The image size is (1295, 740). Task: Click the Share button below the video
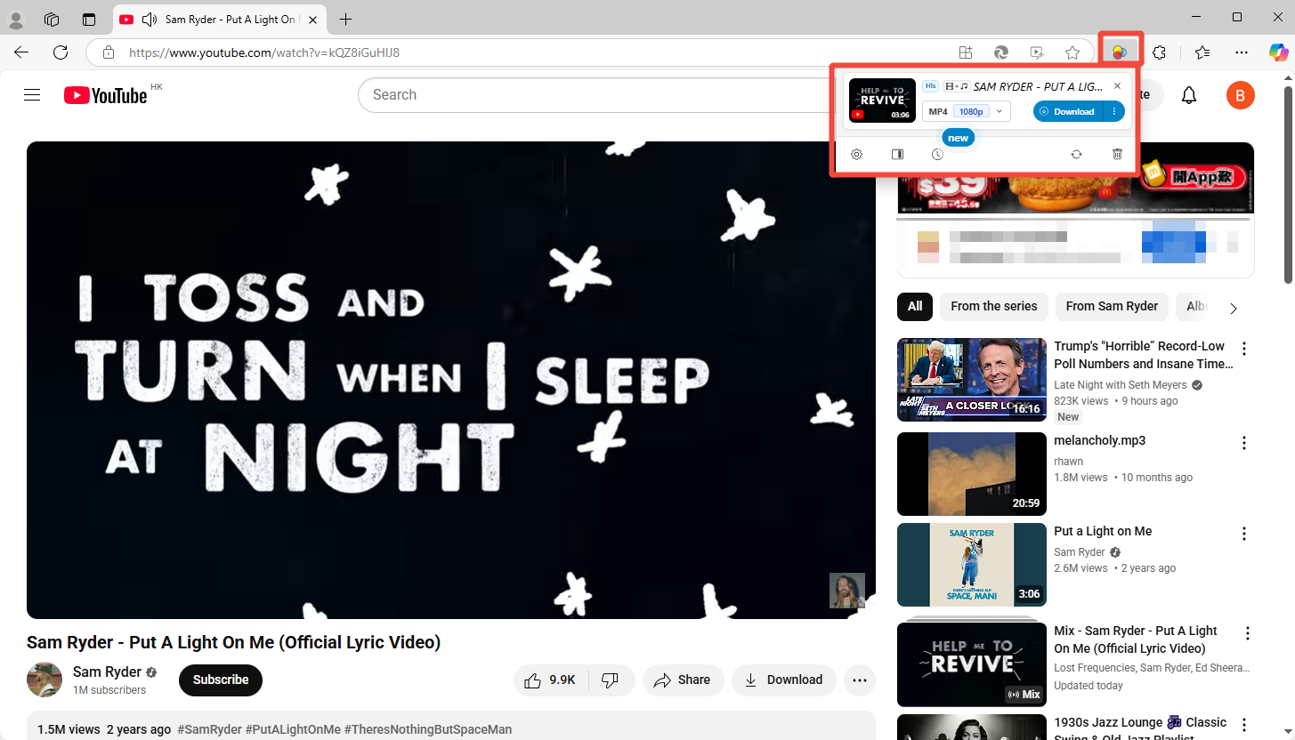(x=682, y=680)
